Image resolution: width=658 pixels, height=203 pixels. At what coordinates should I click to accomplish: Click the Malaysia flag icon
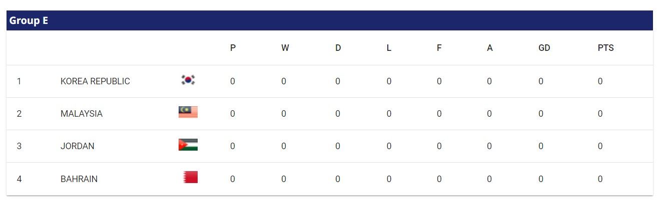[x=188, y=112]
